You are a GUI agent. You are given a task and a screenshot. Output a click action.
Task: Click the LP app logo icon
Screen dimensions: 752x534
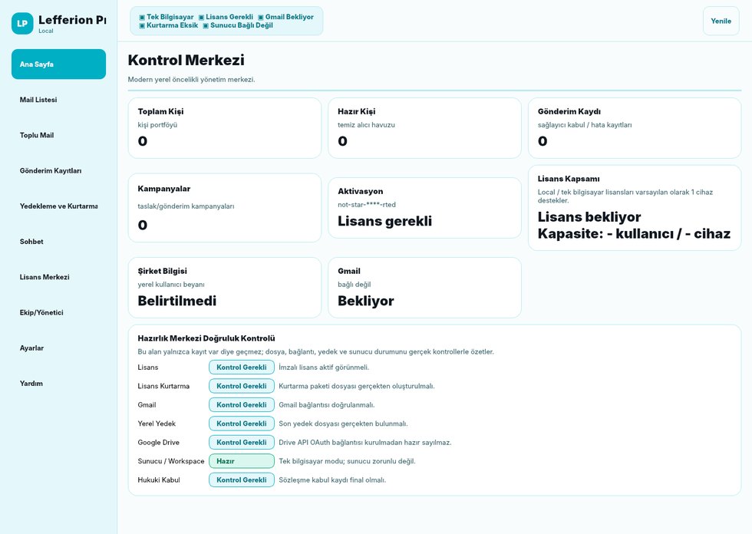(22, 24)
